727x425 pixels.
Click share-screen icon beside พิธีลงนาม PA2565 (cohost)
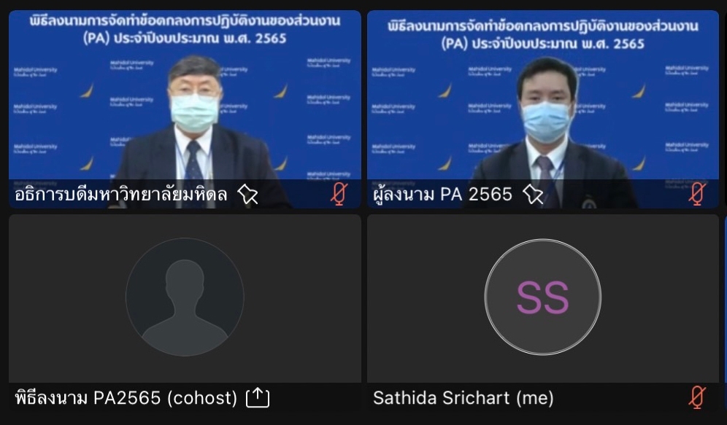point(258,398)
